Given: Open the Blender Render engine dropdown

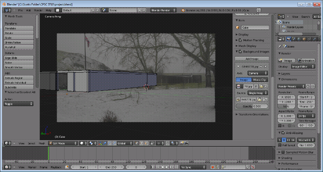Looking at the screenshot, I should [x=164, y=10].
